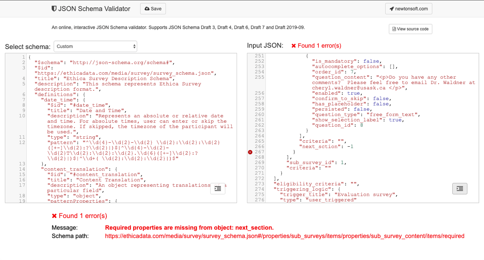
Task: Click the red X beside 'Found 1 error(s)' header
Action: click(294, 46)
